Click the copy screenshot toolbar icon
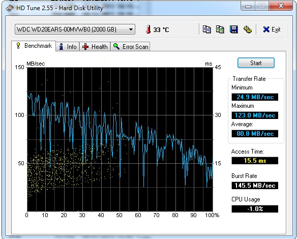297x239 pixels. click(x=220, y=29)
